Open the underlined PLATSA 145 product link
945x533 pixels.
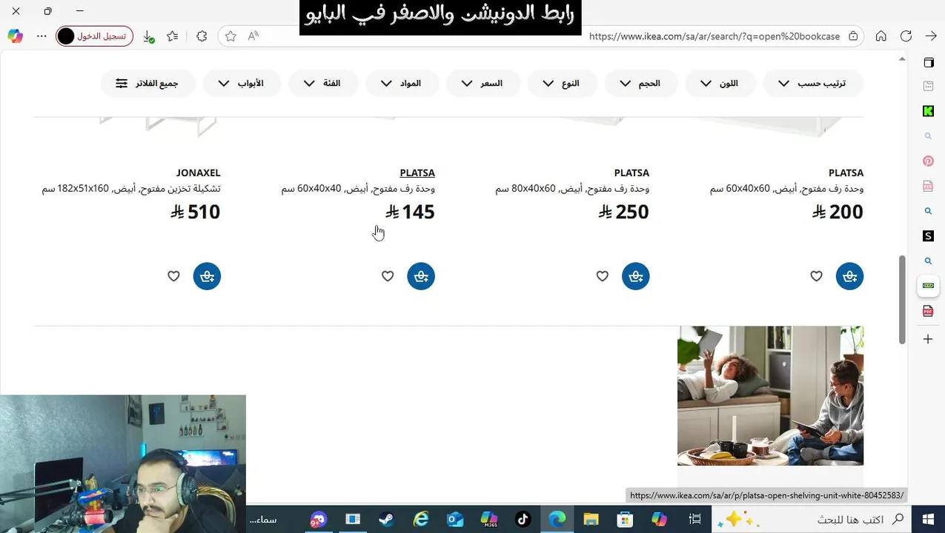[x=417, y=172]
